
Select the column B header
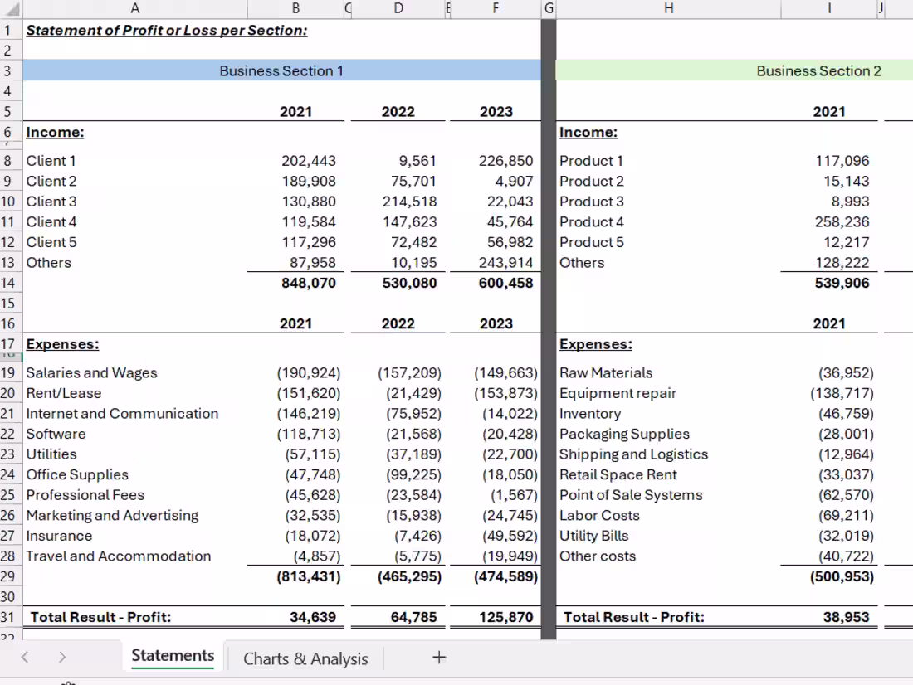295,8
